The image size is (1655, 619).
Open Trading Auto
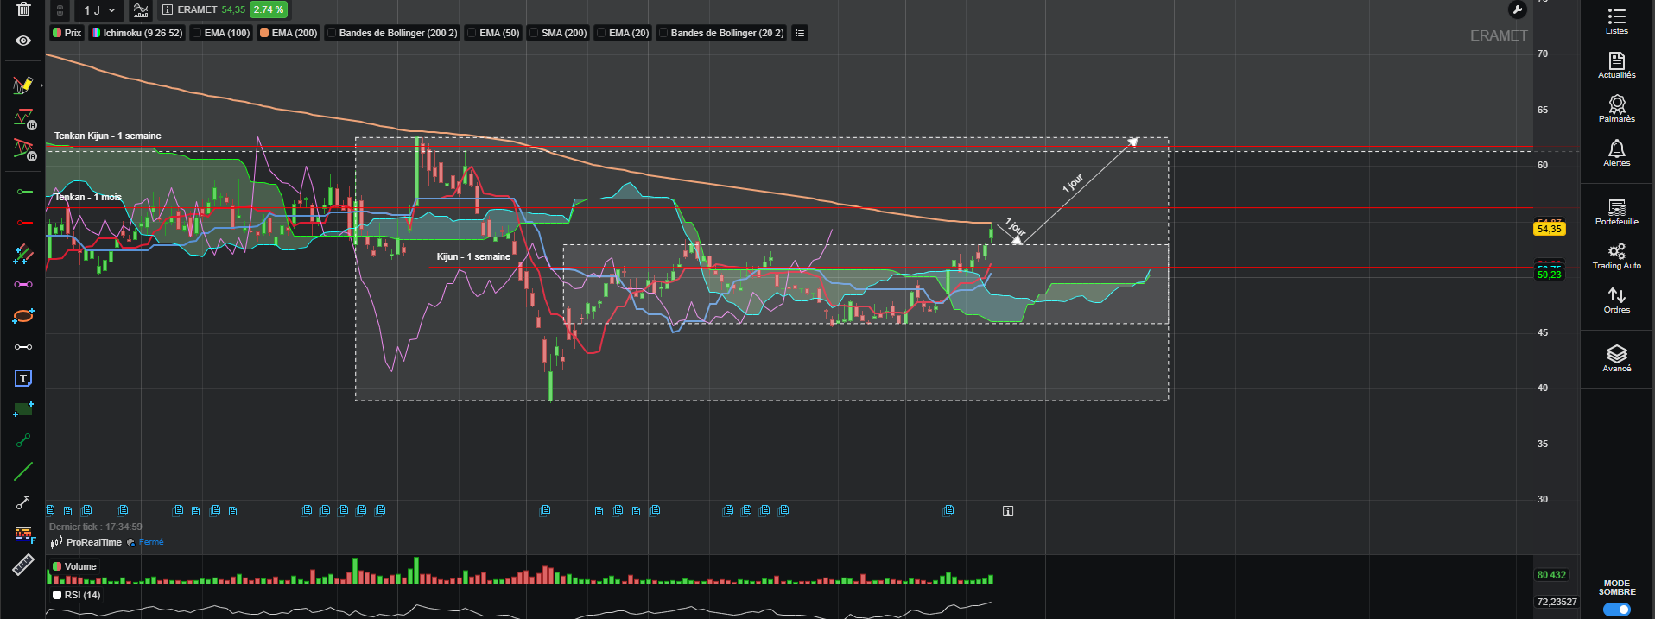[1617, 256]
